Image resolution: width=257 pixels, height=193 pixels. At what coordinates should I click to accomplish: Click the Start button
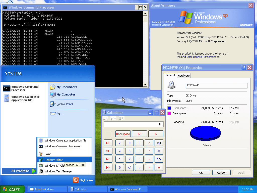click(12, 189)
